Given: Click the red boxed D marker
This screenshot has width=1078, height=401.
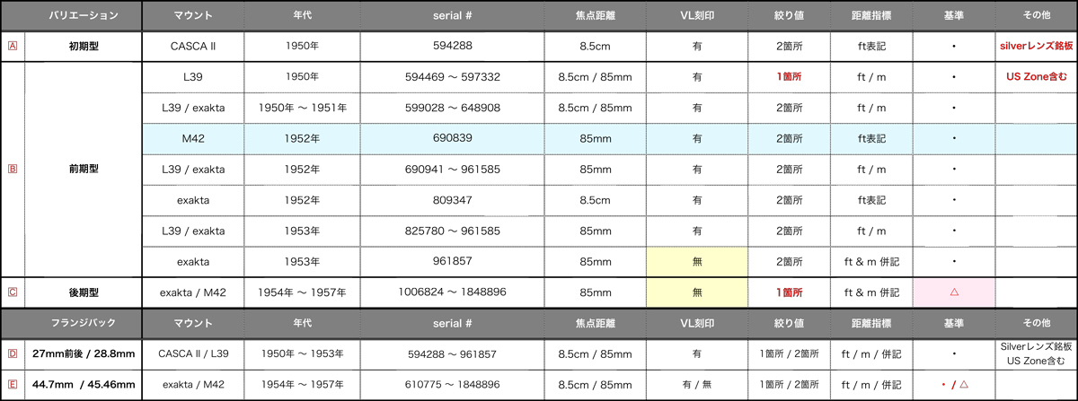Looking at the screenshot, I should [x=12, y=353].
